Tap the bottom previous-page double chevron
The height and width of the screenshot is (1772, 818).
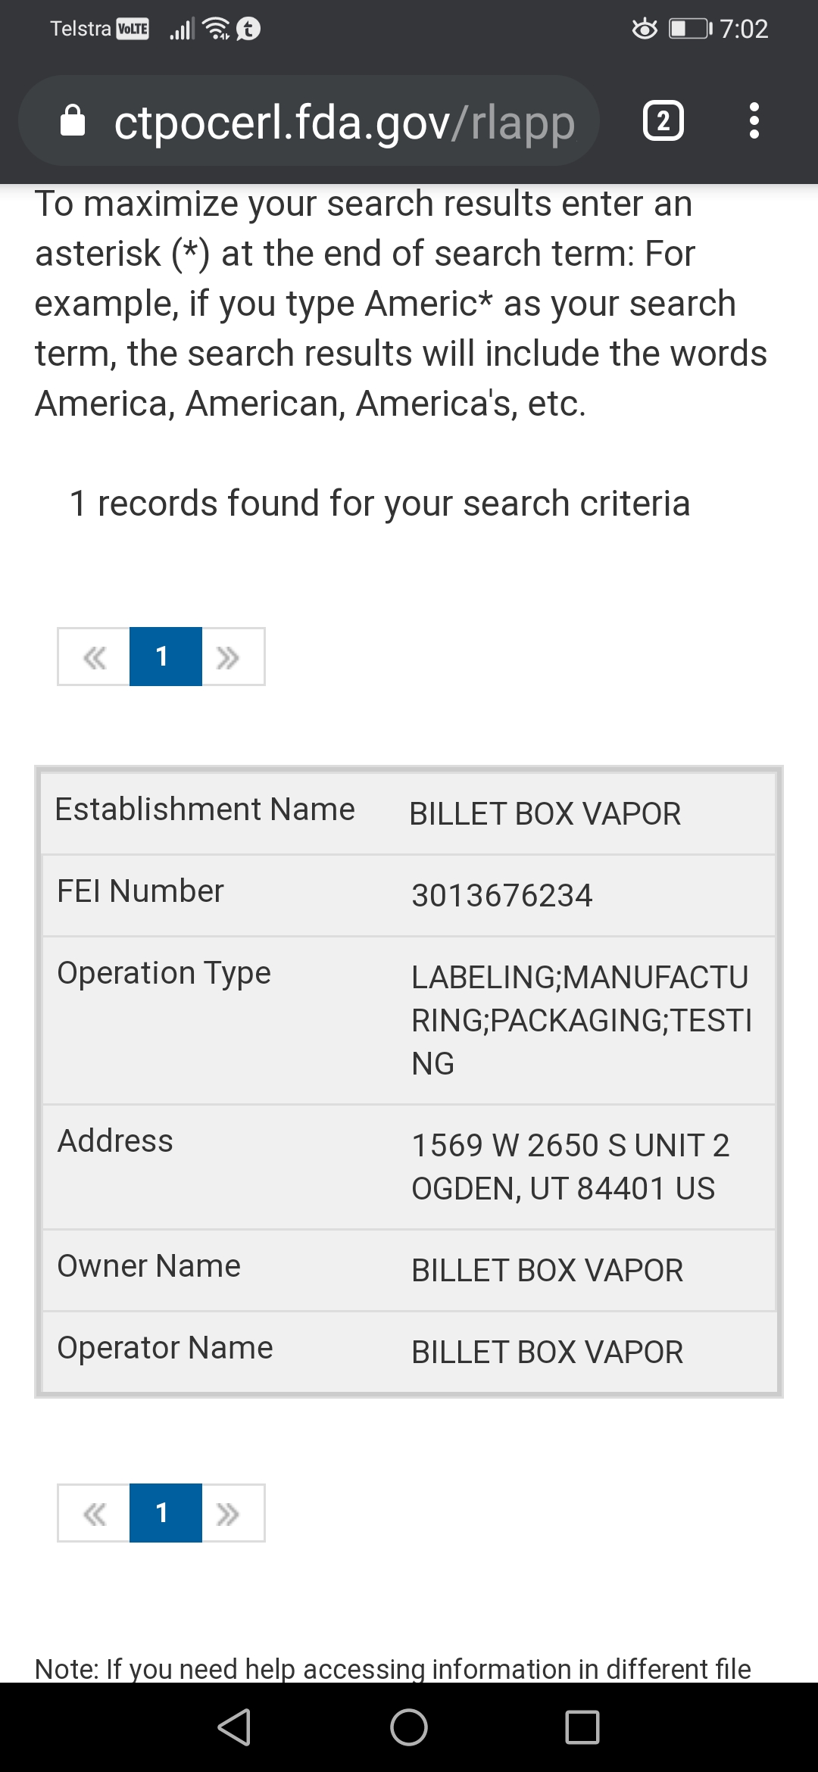[95, 1513]
